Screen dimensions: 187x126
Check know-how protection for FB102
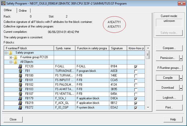click(x=136, y=85)
